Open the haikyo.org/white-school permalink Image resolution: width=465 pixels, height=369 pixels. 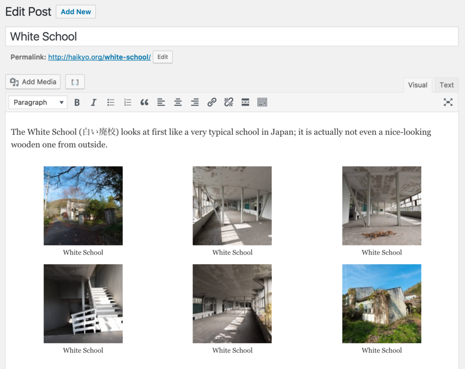click(x=99, y=57)
